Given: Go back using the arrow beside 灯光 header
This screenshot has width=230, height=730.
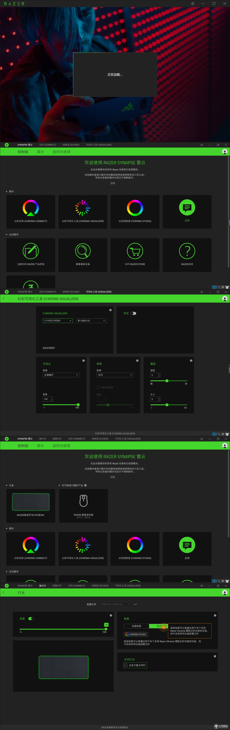Looking at the screenshot, I should click(x=3, y=593).
